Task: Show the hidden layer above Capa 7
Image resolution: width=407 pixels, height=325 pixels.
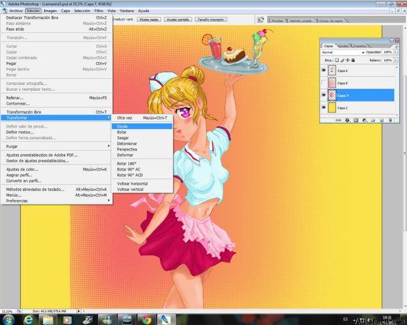Action: (324, 83)
